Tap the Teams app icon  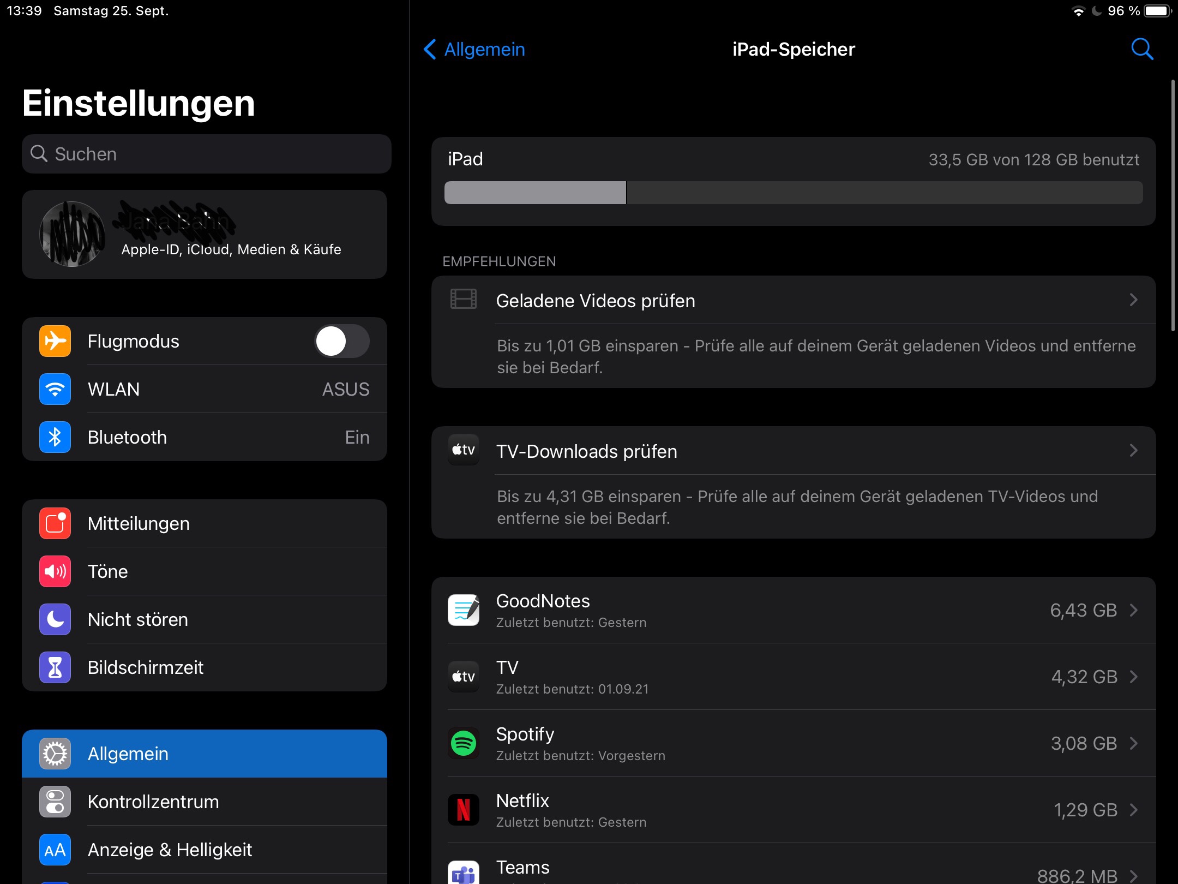pos(464,873)
